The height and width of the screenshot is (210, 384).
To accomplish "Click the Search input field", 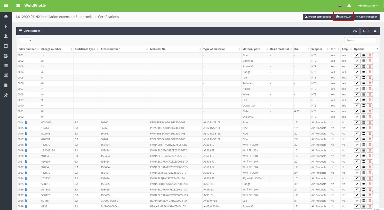I will (360, 41).
